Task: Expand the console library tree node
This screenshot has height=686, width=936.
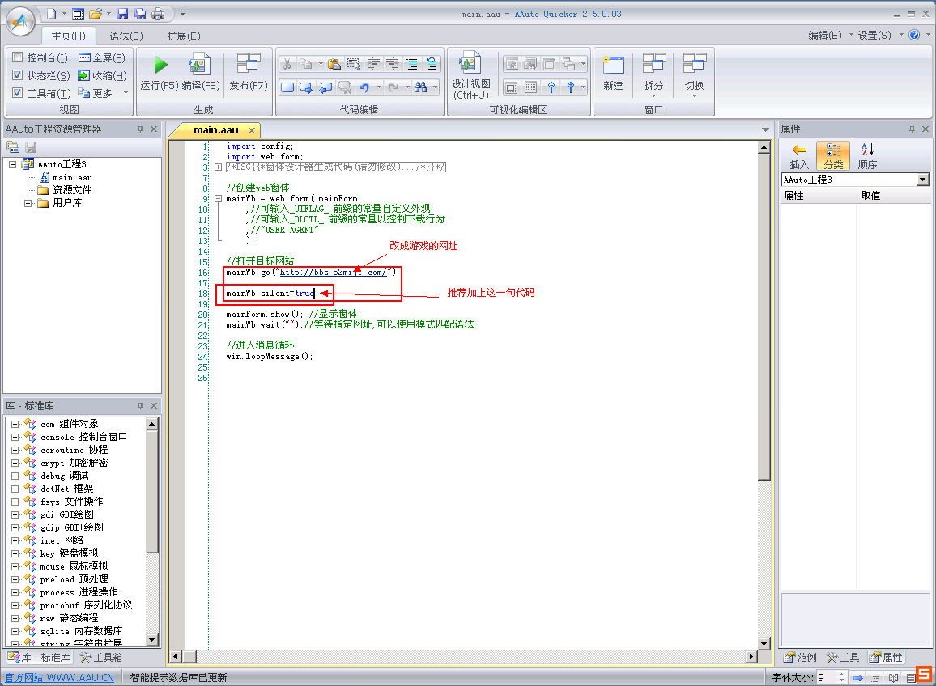Action: tap(15, 437)
